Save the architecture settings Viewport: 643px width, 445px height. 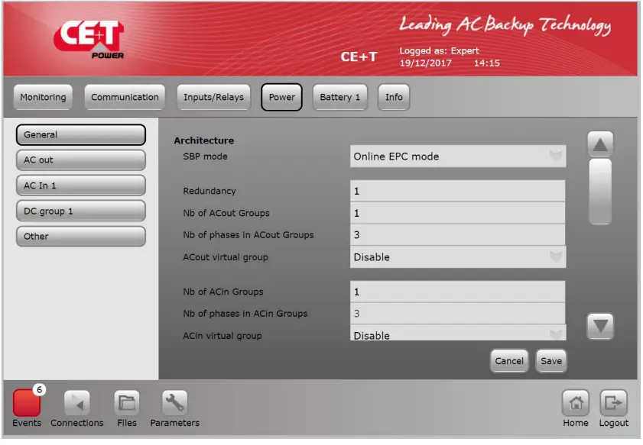pos(551,360)
